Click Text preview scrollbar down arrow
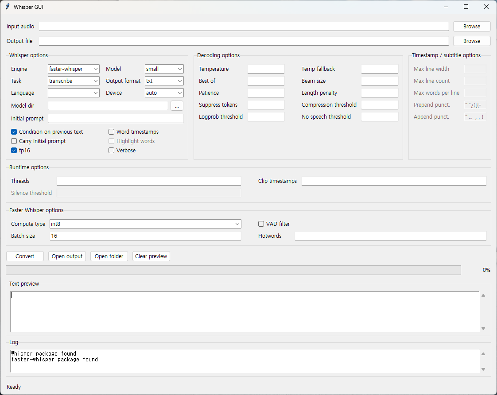Viewport: 497px width, 395px height. point(483,329)
